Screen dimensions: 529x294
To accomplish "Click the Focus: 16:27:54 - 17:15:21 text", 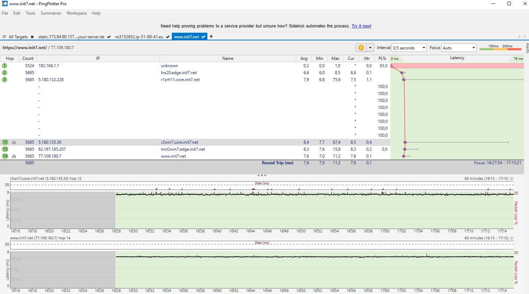I will coord(497,163).
